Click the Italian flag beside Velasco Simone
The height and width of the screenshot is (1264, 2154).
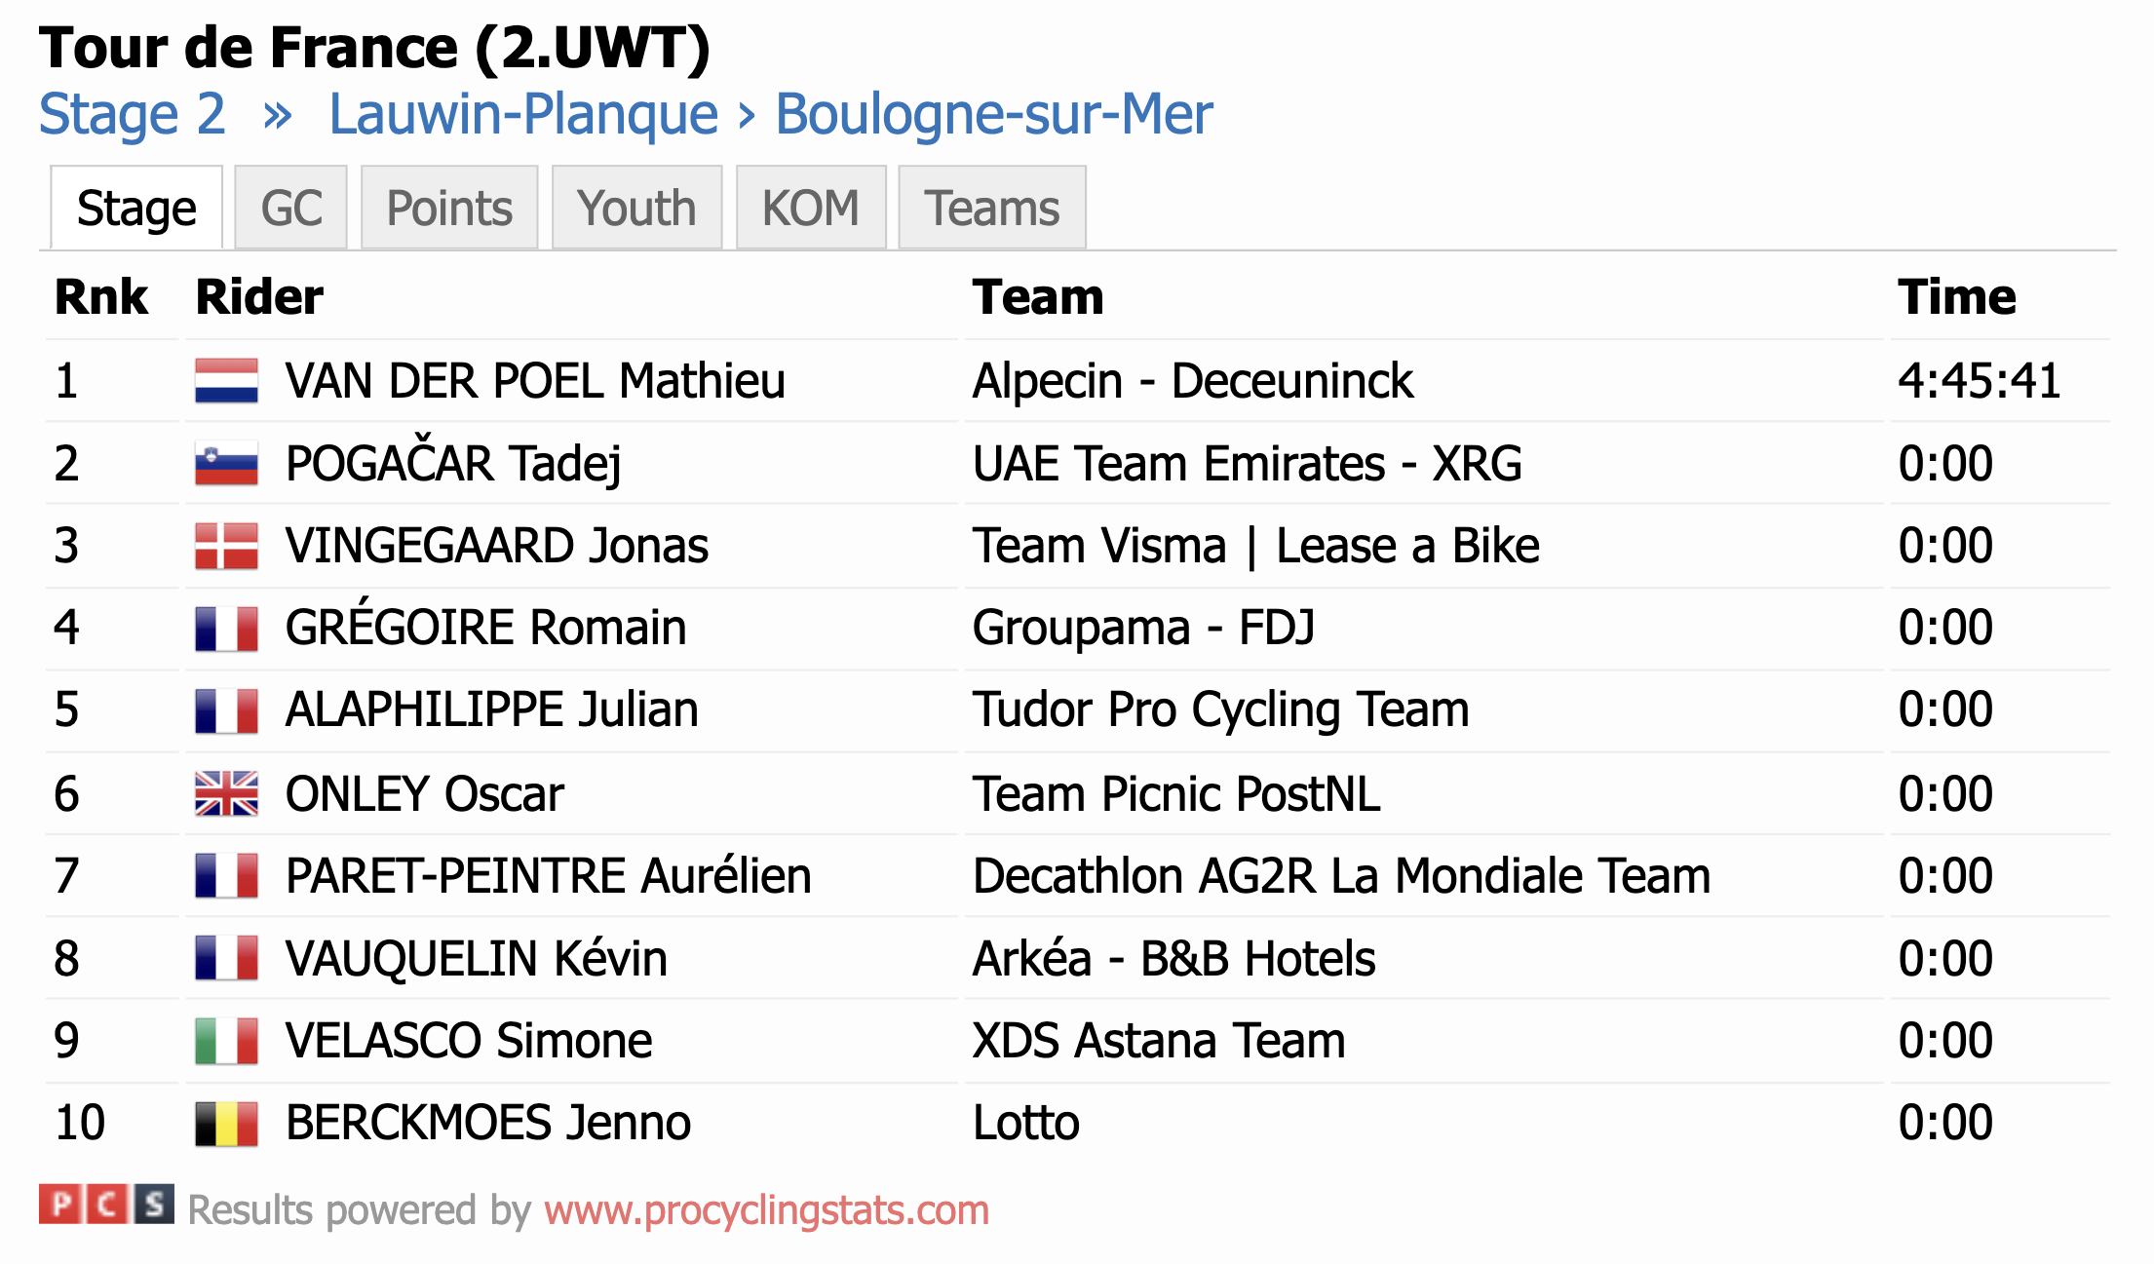click(x=226, y=1041)
